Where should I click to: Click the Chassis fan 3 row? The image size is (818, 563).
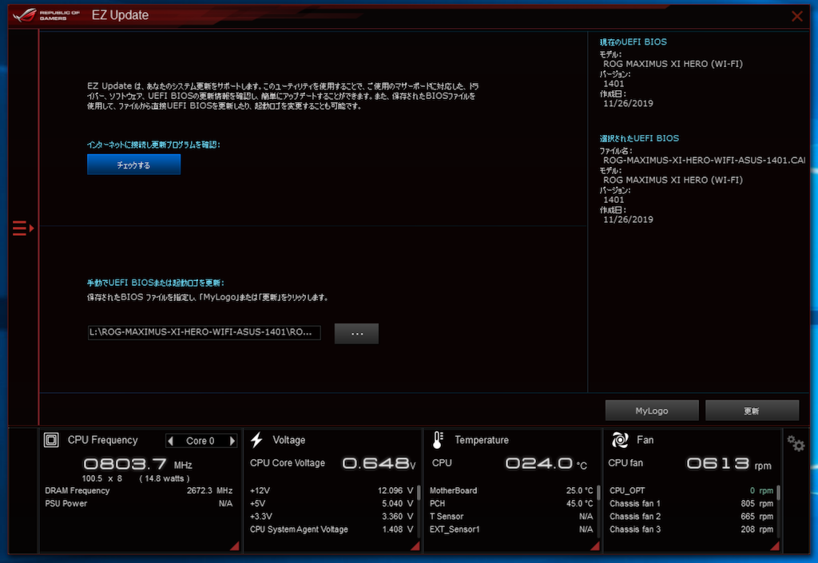tap(691, 529)
